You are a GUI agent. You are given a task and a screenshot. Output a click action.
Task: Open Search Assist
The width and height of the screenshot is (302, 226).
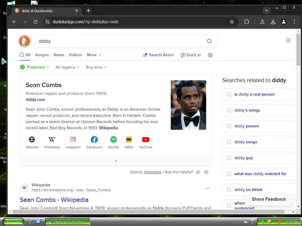[158, 55]
